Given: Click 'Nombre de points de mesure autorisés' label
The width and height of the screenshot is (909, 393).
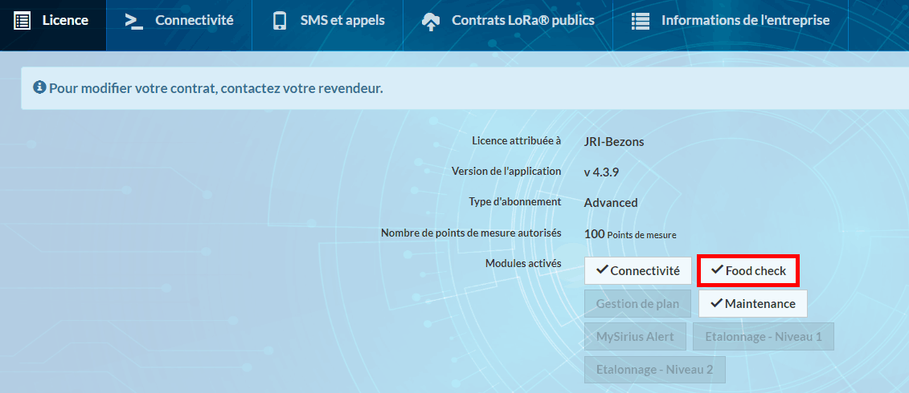Looking at the screenshot, I should click(471, 233).
